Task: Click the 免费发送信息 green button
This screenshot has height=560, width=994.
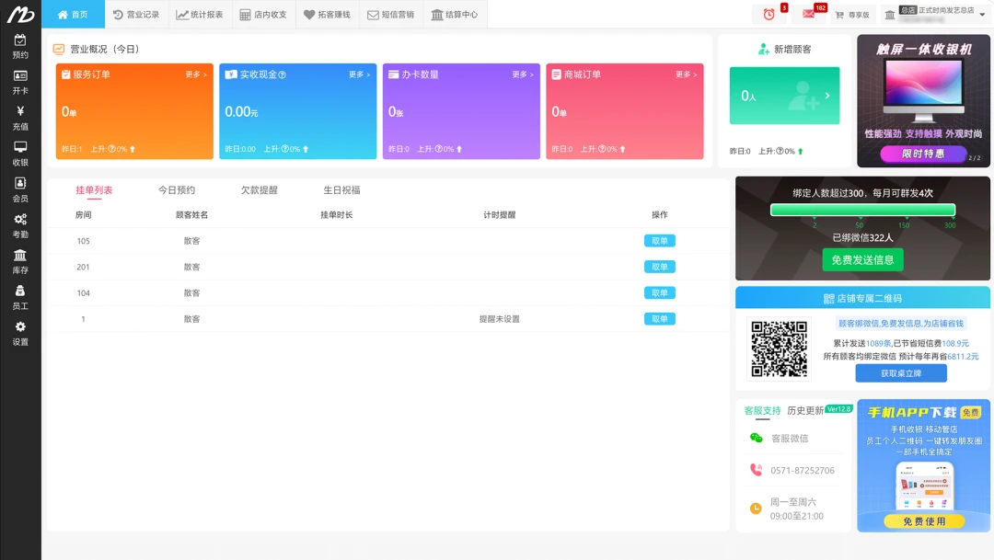Action: 862,259
